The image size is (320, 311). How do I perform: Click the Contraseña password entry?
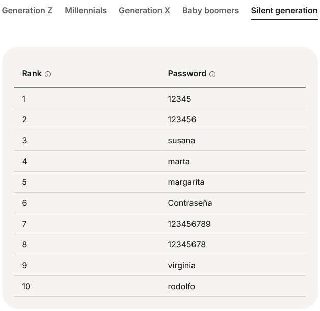[189, 203]
